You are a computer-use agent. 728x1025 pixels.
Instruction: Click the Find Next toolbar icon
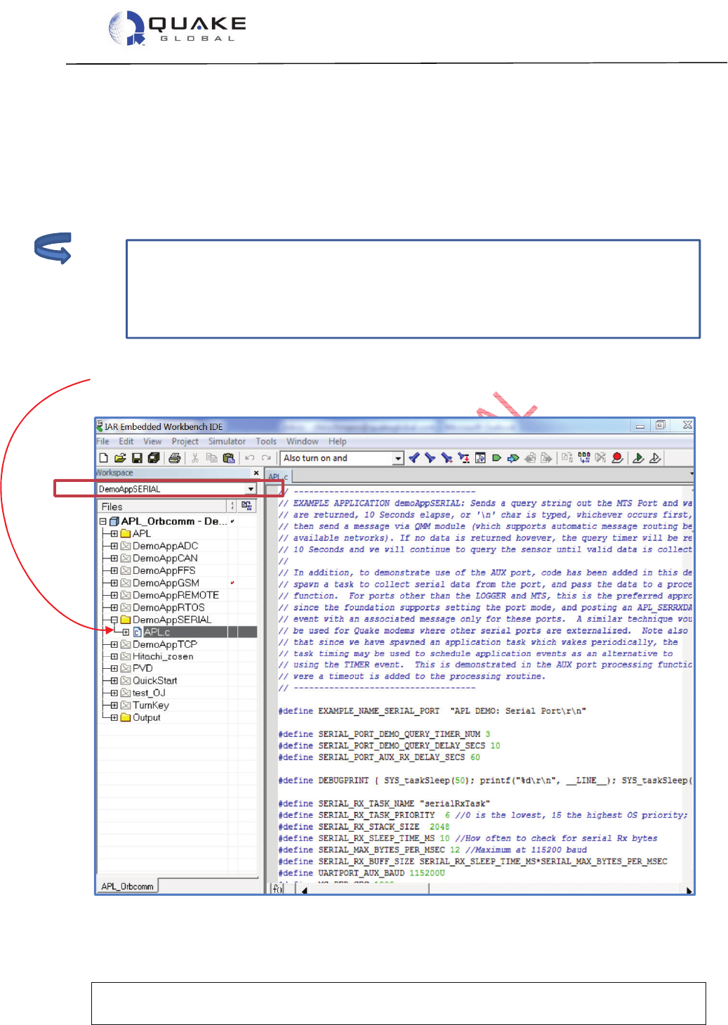click(430, 458)
